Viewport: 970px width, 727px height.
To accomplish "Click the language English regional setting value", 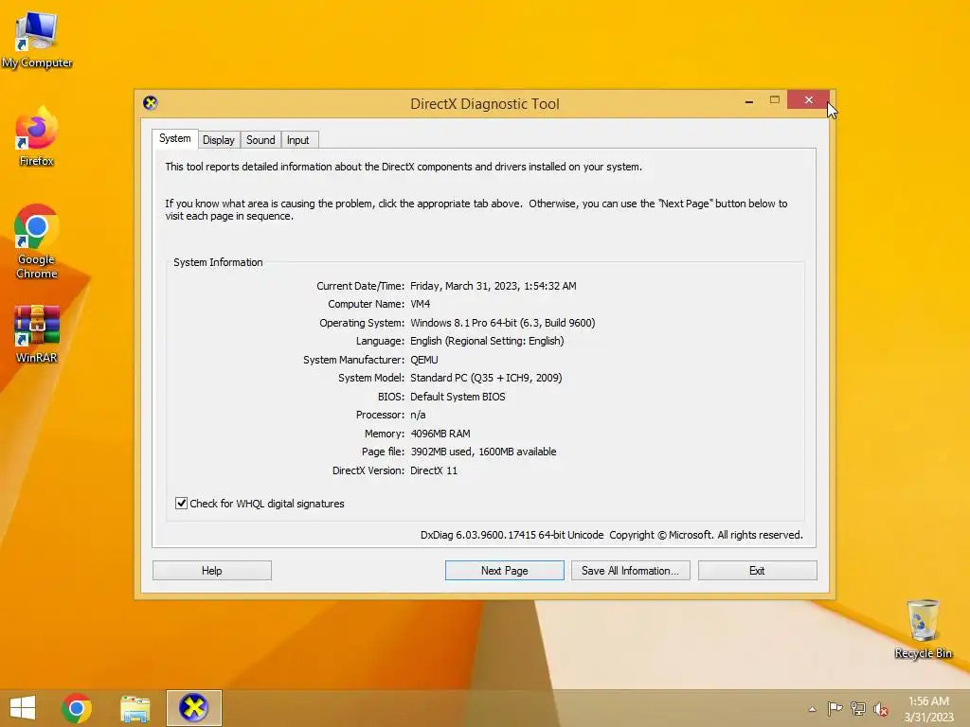I will point(487,341).
